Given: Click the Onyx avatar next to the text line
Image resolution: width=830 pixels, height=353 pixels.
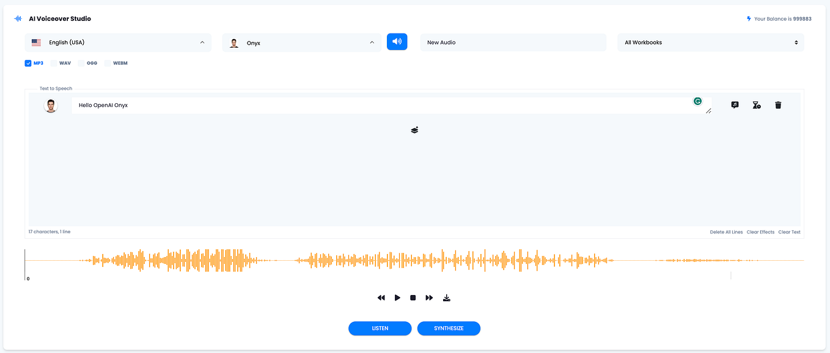Looking at the screenshot, I should pyautogui.click(x=51, y=105).
